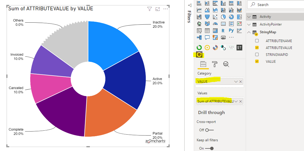The width and height of the screenshot is (304, 151).
Task: Click the ATTRIBUTENAME field name
Action: (x=279, y=41)
